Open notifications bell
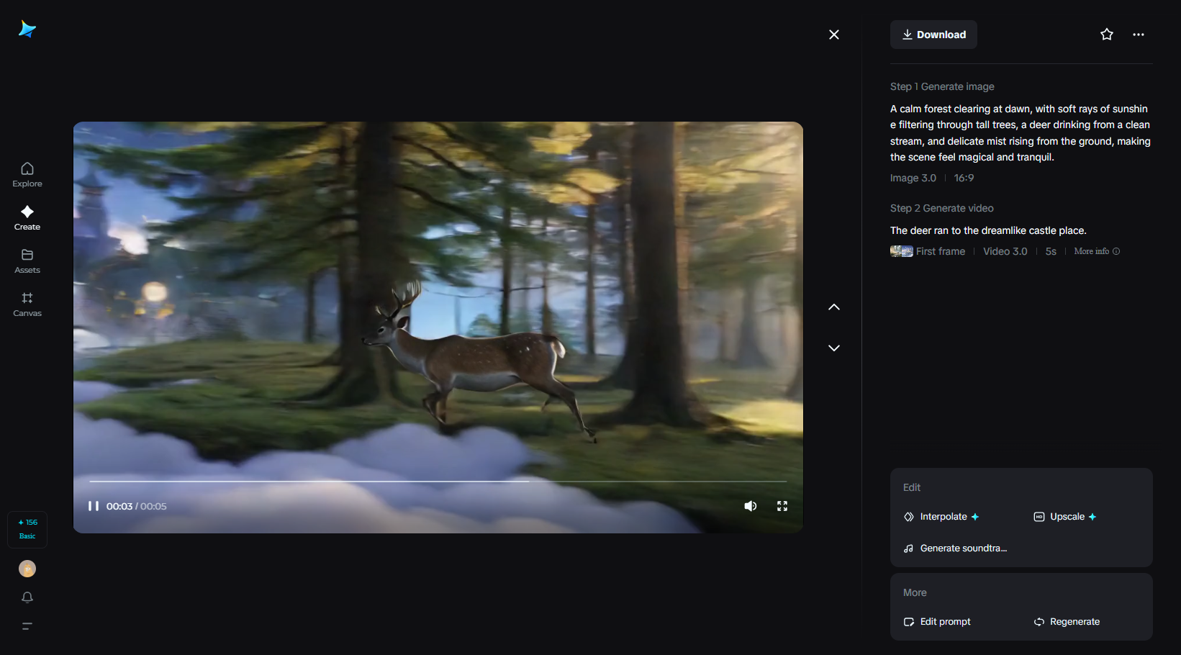1181x655 pixels. (x=27, y=597)
